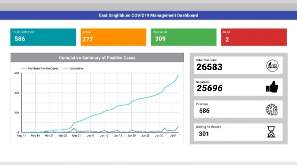297x165 pixels.
Task: Click the Negatives value 25696
Action: (x=209, y=88)
